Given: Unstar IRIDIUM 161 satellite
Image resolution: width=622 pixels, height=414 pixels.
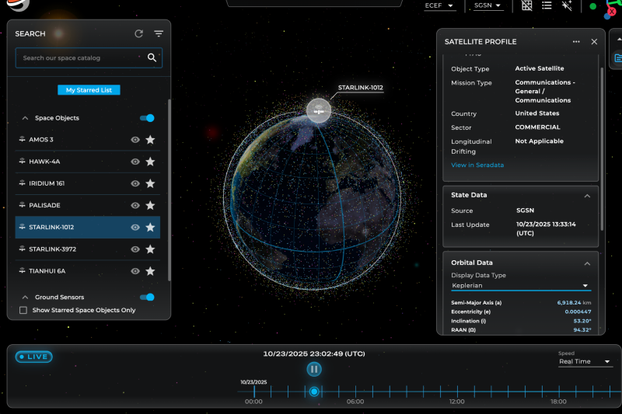Looking at the screenshot, I should pos(150,183).
